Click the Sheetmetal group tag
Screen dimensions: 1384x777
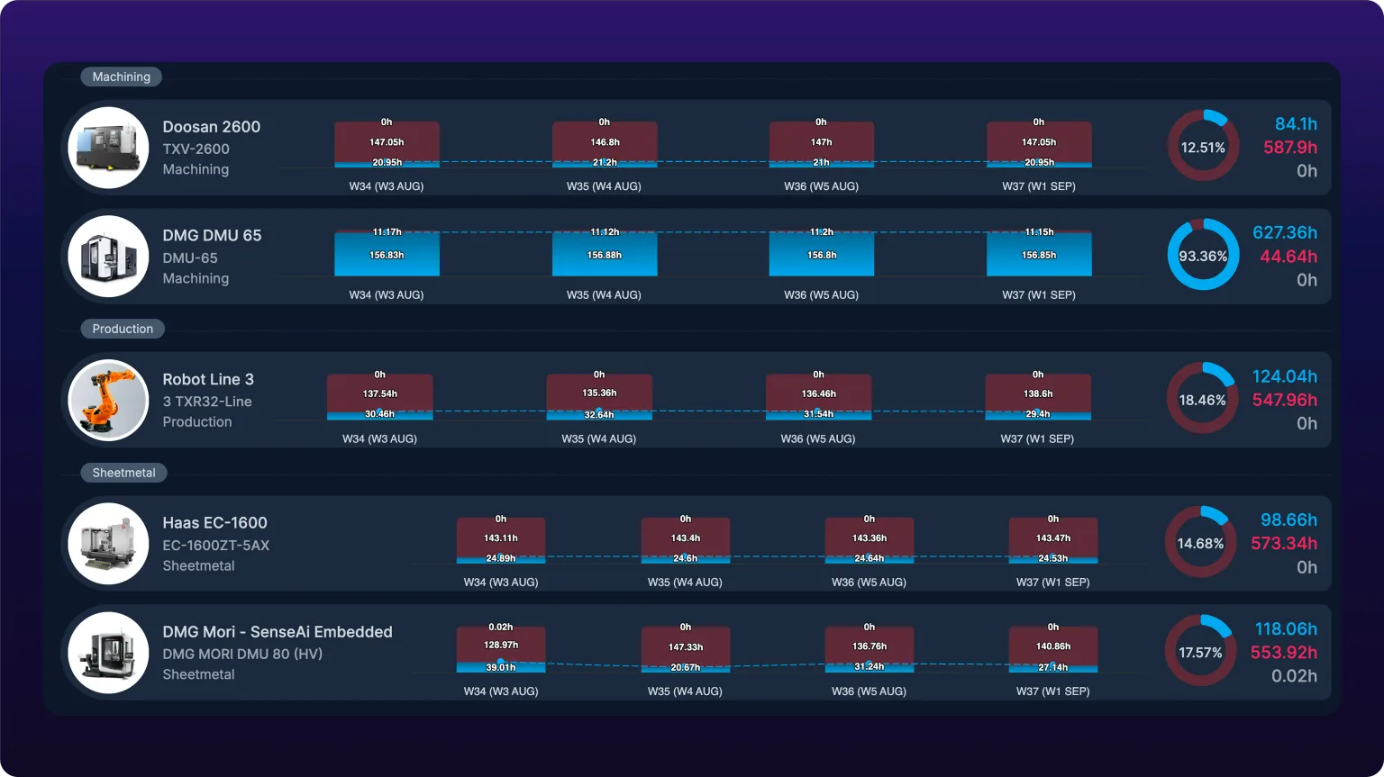coord(123,473)
